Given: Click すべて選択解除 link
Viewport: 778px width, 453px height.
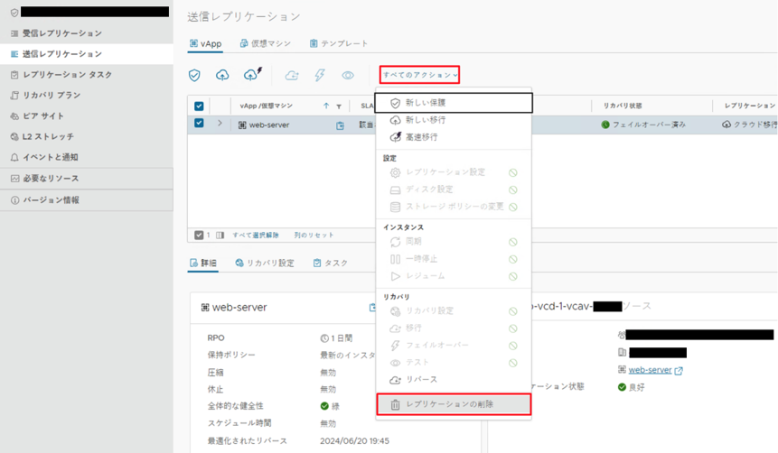Looking at the screenshot, I should pos(256,235).
